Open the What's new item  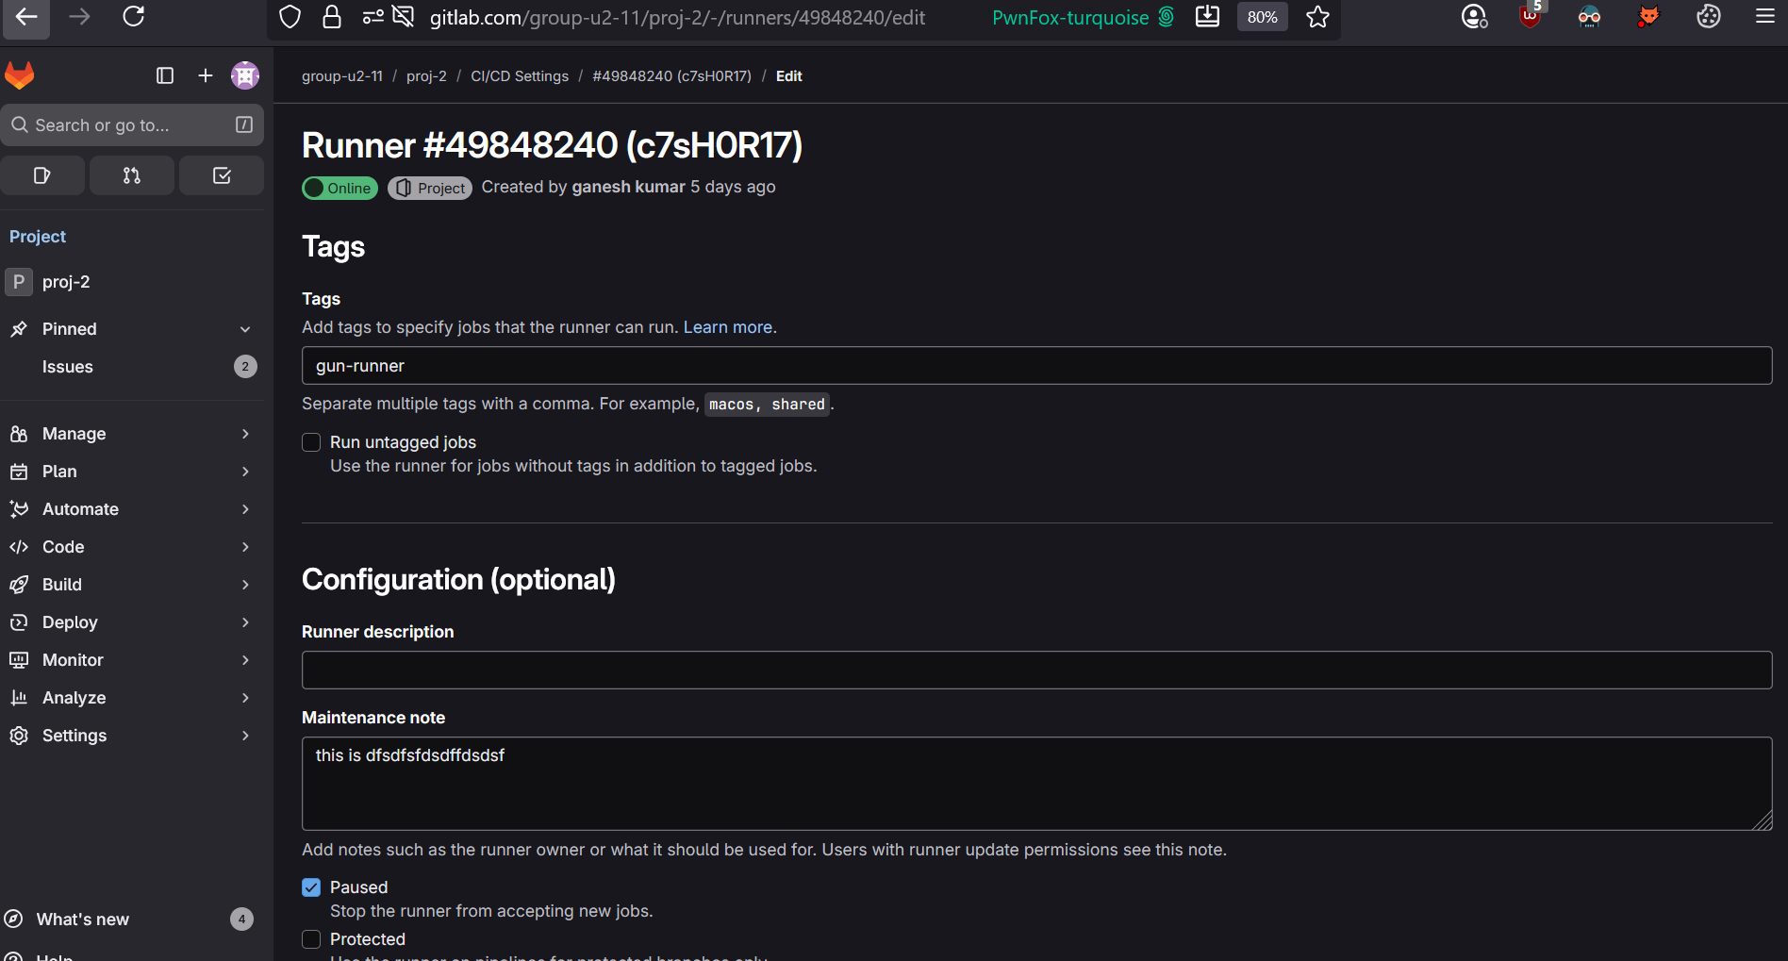83,920
